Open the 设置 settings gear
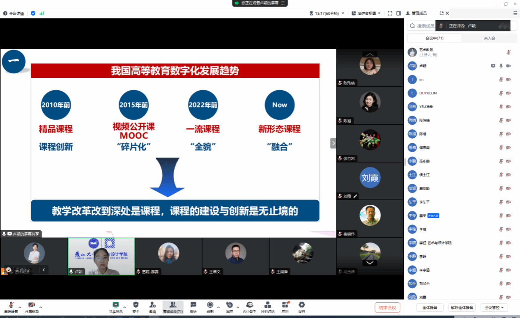 click(x=301, y=307)
